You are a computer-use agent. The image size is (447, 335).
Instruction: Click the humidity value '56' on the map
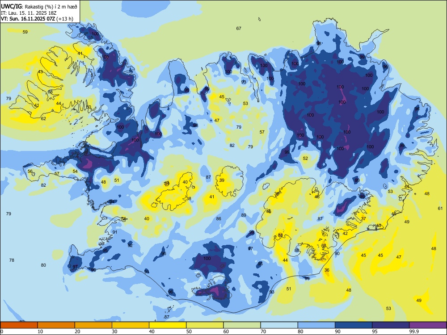pyautogui.click(x=30, y=171)
